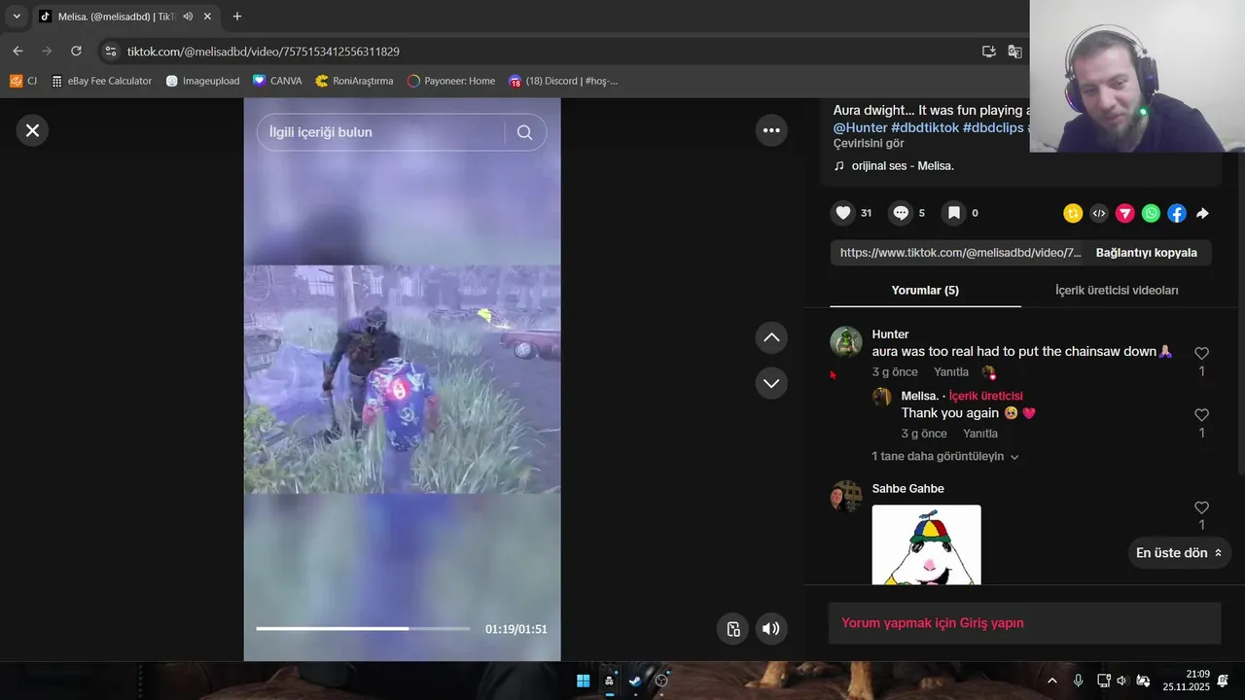Open Hunter's profile avatar

[x=846, y=342]
